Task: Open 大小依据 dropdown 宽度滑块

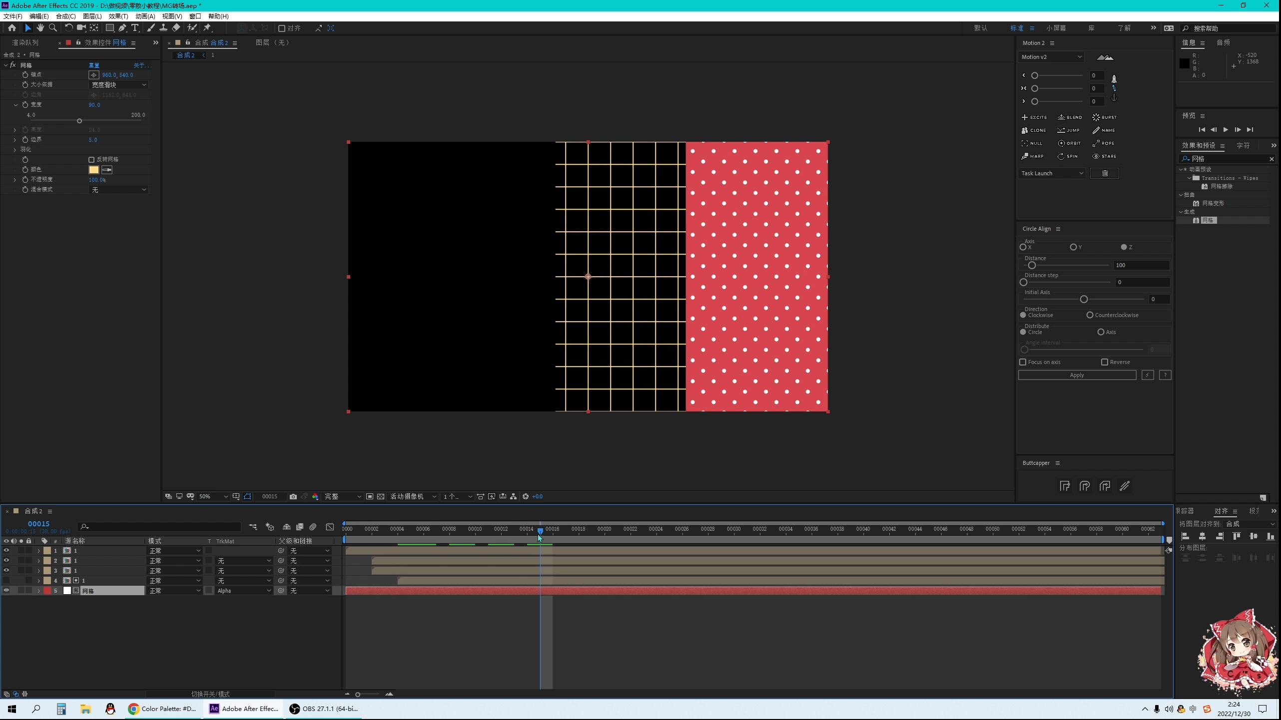Action: coord(118,85)
